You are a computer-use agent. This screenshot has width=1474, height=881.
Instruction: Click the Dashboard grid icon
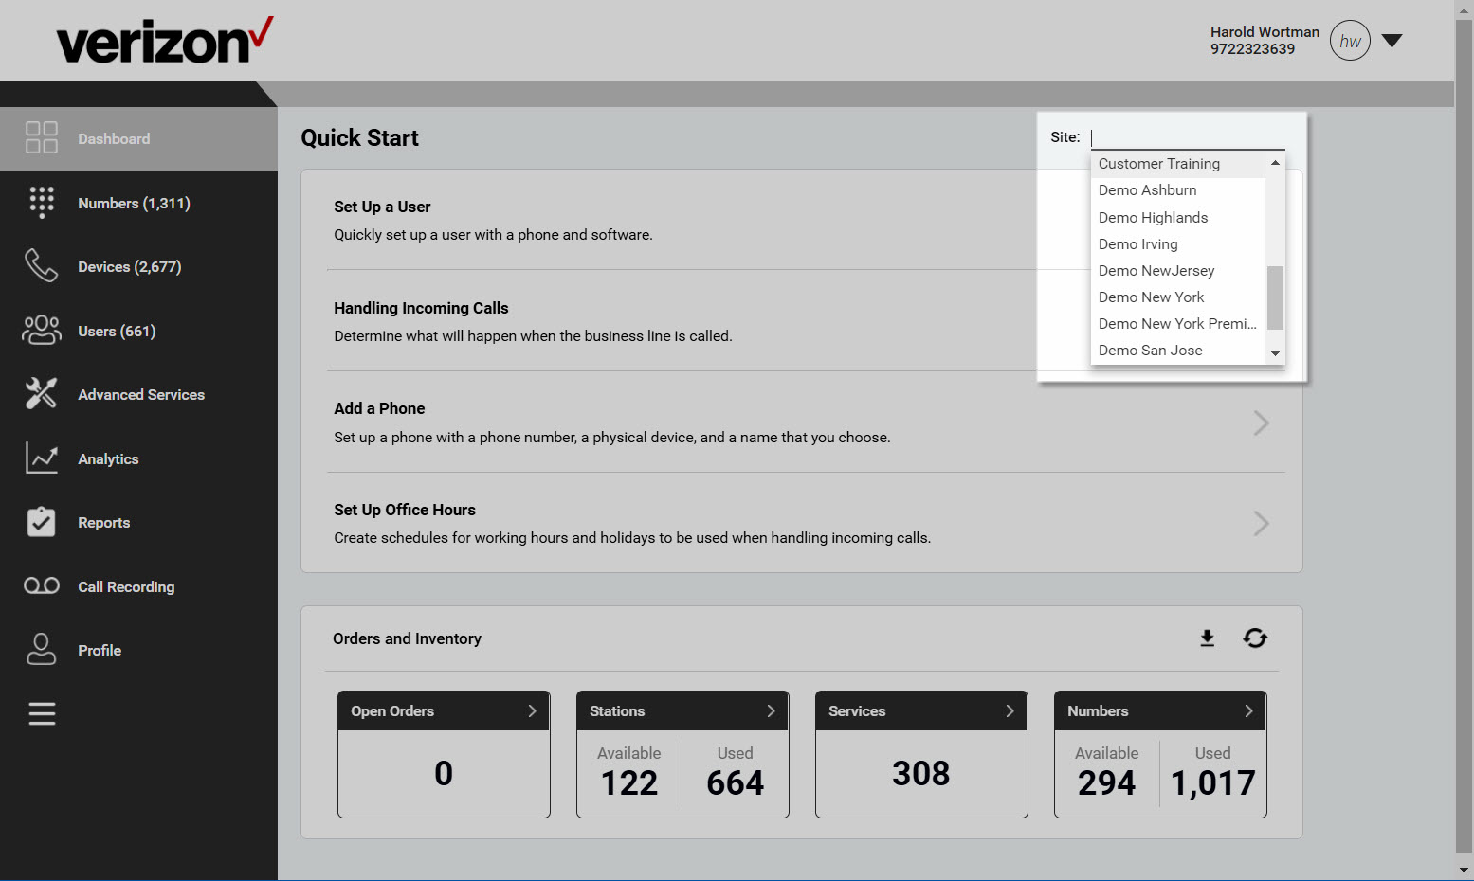[42, 137]
